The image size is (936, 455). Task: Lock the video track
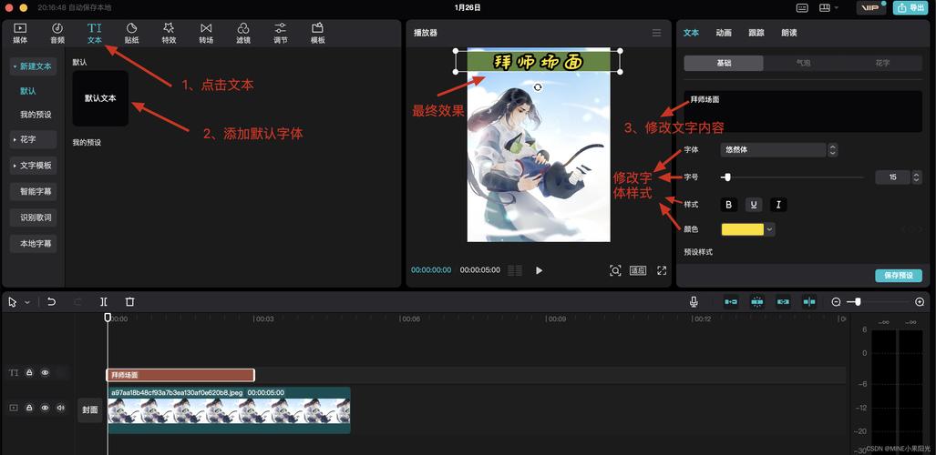(29, 408)
